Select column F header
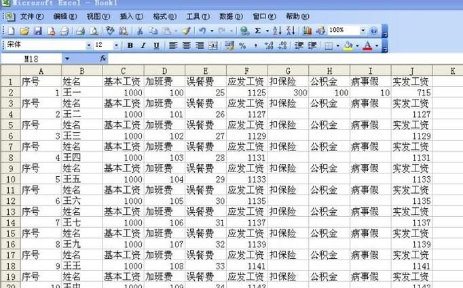The image size is (463, 288). tap(246, 70)
